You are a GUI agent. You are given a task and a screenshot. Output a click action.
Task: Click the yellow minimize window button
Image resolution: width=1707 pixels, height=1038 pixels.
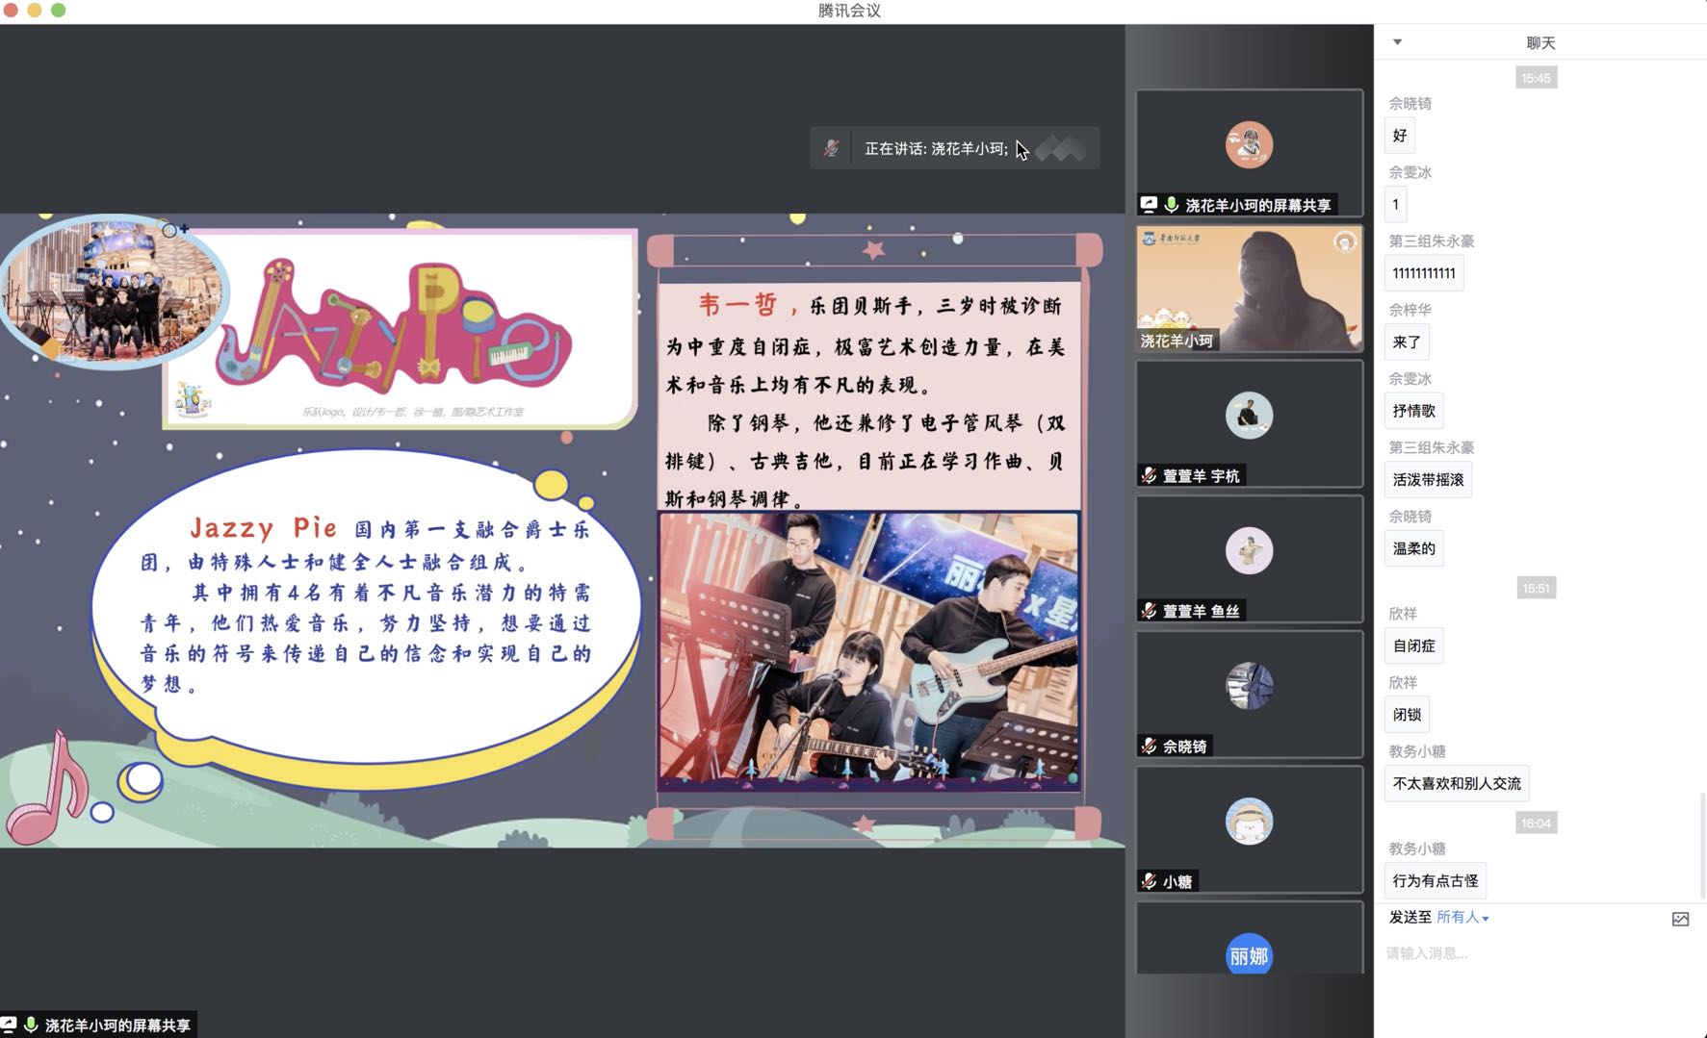(x=34, y=11)
